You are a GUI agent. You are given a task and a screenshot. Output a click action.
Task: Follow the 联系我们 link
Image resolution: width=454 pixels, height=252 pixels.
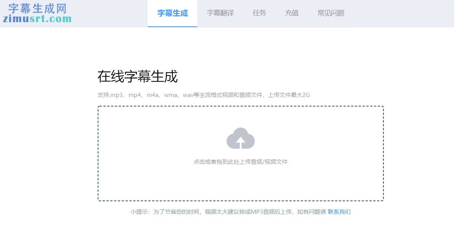[339, 212]
